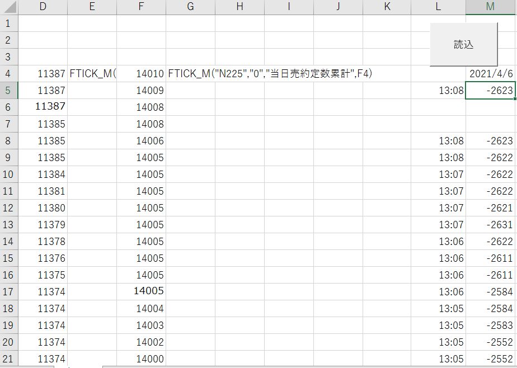Click cell with value 14000
Viewport: 517px width, 368px height.
[x=141, y=358]
